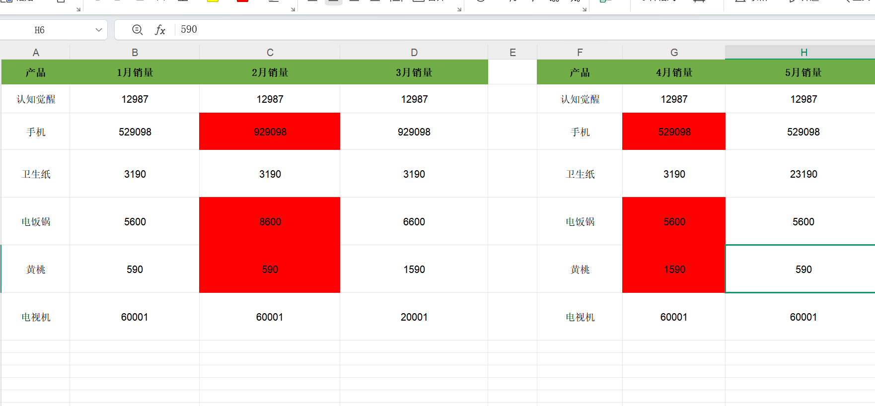Image resolution: width=875 pixels, height=406 pixels.
Task: Click the 4月销量 header cell
Action: 674,72
